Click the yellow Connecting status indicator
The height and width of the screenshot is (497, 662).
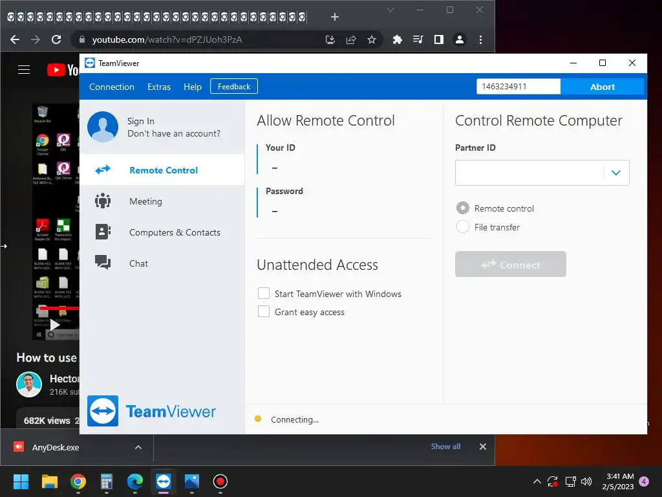[x=258, y=419]
